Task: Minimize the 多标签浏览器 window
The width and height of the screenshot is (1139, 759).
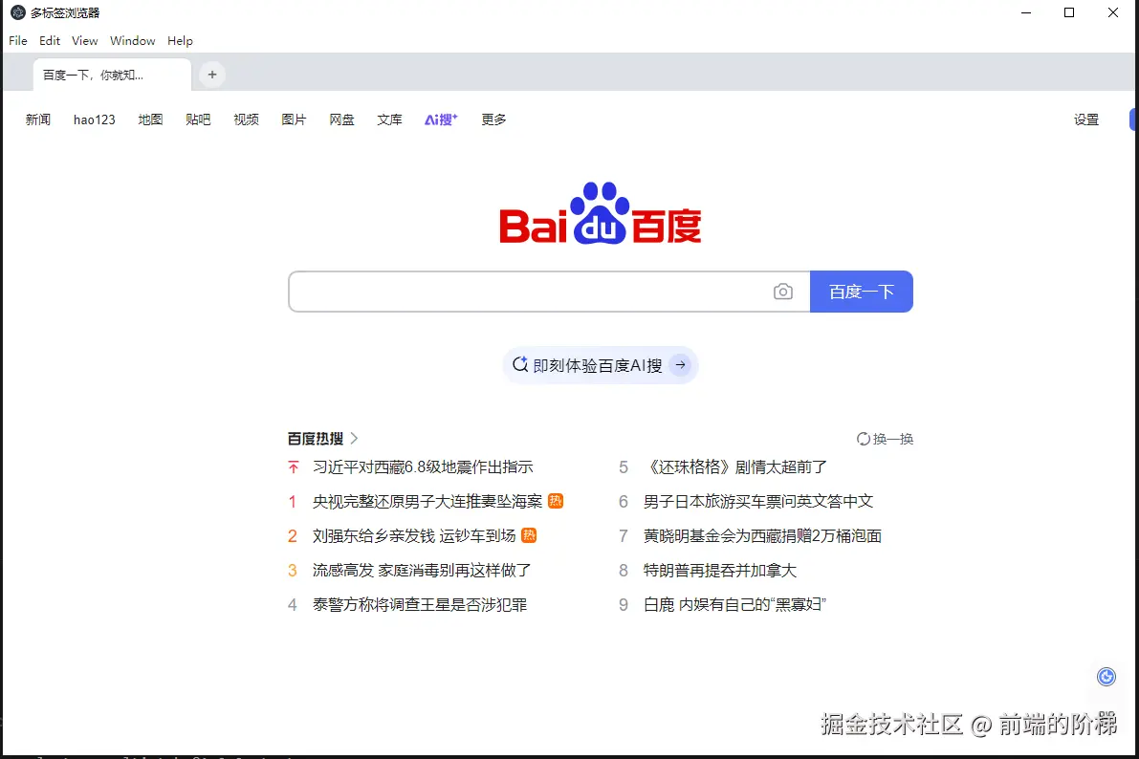Action: 1026,12
